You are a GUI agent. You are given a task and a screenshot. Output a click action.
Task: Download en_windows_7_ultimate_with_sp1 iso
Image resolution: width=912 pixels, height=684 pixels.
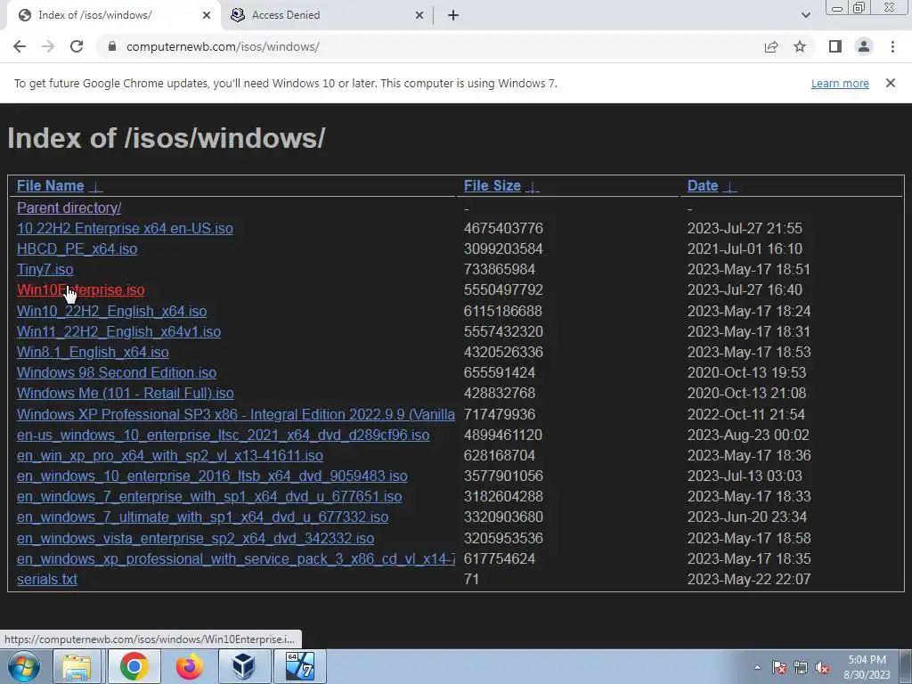tap(202, 517)
